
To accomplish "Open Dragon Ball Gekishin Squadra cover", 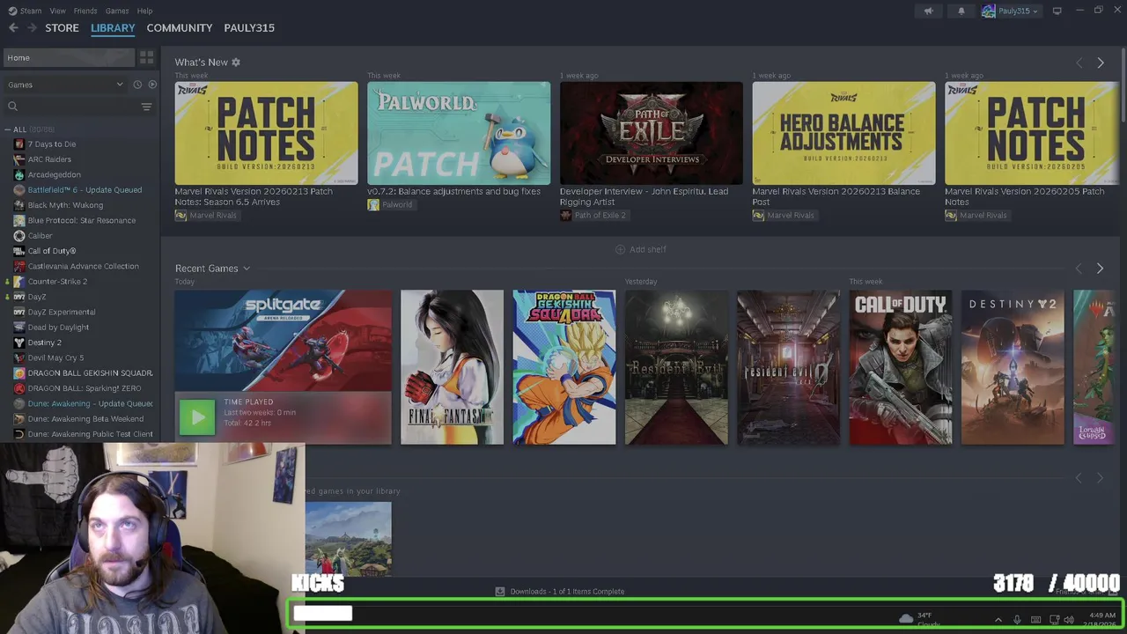I will [564, 367].
